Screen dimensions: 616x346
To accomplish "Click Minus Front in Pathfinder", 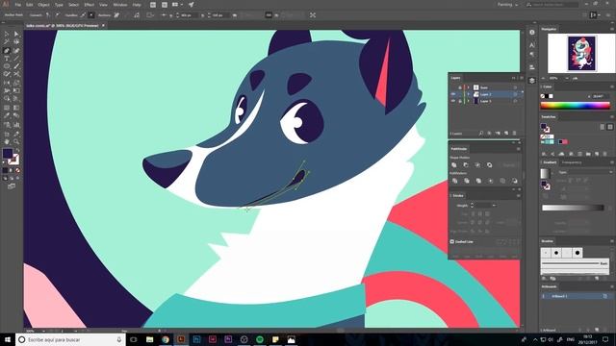I will click(466, 165).
